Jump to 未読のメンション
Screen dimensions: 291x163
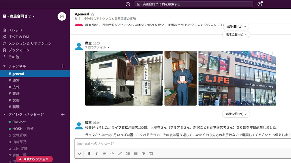[34, 159]
